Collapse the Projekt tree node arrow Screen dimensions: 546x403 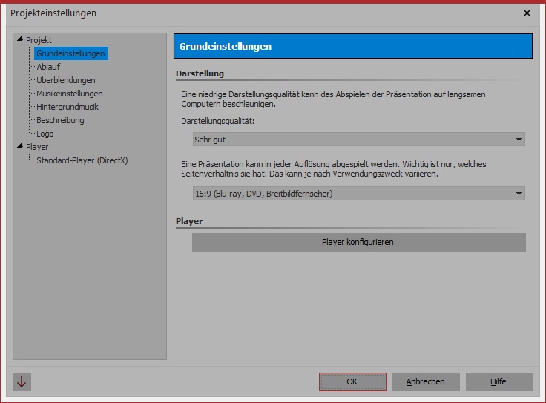(x=21, y=40)
